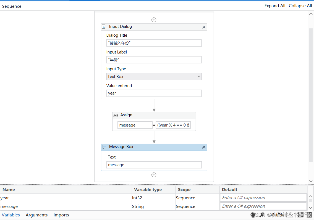Click Collapse All
The image size is (314, 220).
pos(300,6)
